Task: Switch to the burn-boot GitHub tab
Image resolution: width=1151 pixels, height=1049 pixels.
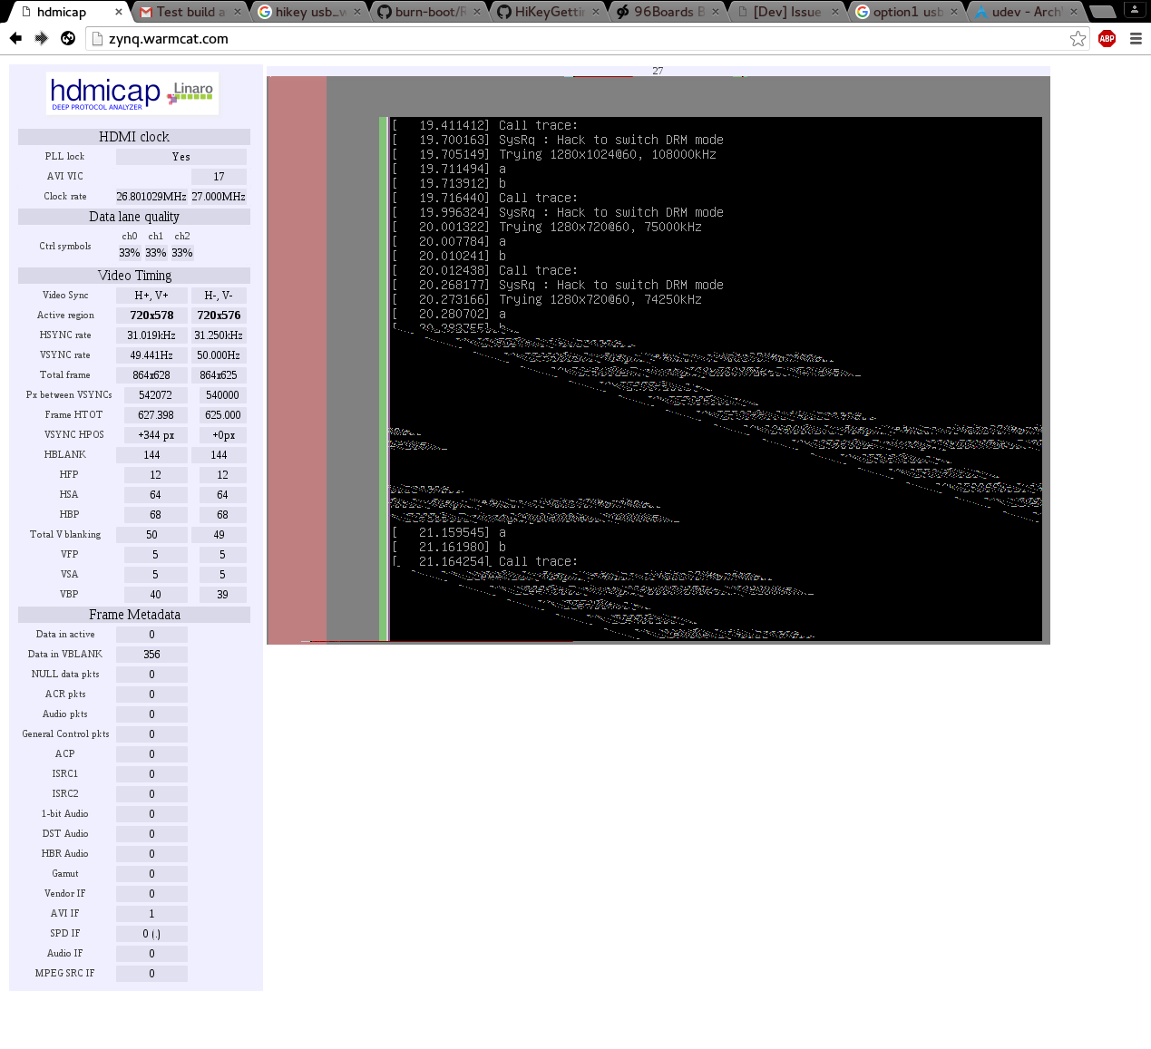Action: click(426, 12)
